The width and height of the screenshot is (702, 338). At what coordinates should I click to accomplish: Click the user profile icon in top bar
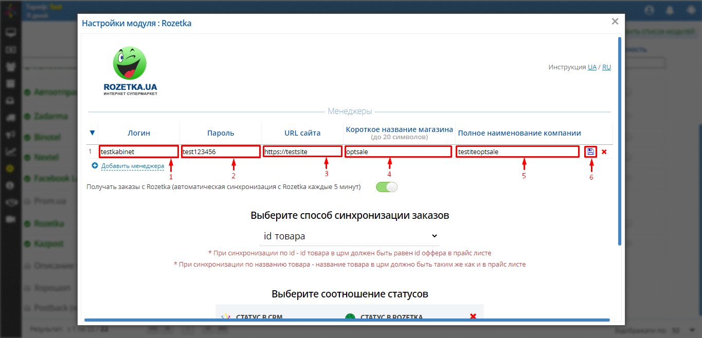click(649, 10)
